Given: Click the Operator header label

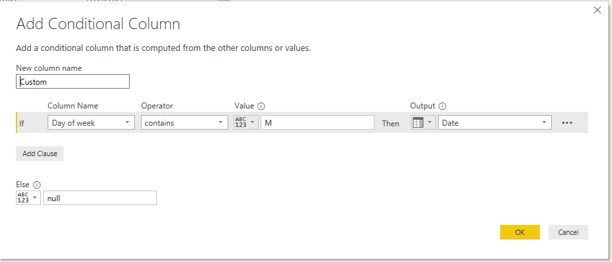Looking at the screenshot, I should [157, 106].
